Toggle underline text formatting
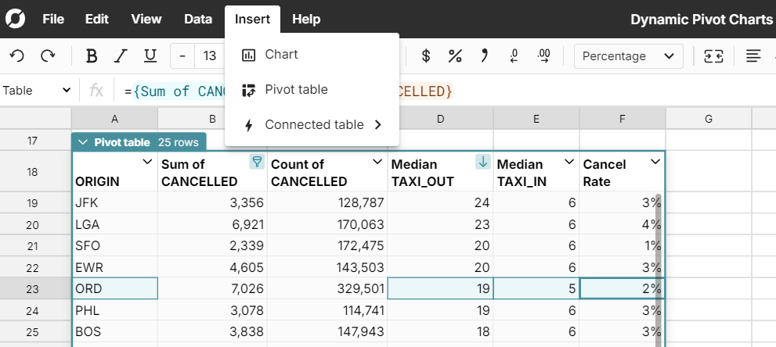This screenshot has width=776, height=347. [150, 55]
